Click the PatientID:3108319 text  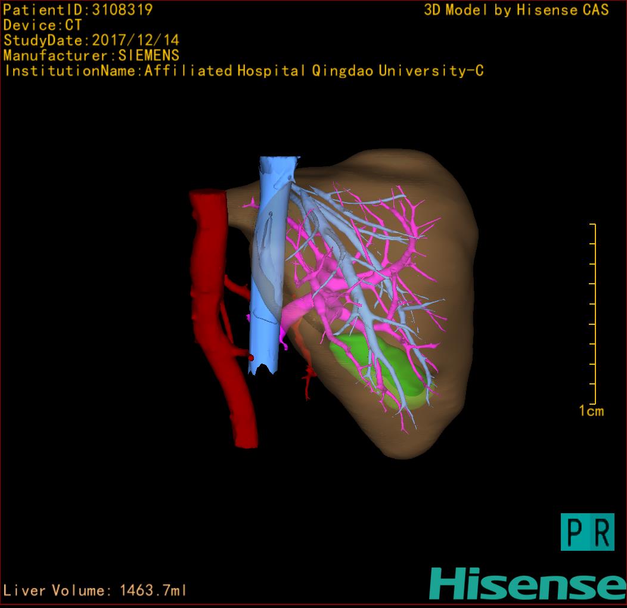78,10
